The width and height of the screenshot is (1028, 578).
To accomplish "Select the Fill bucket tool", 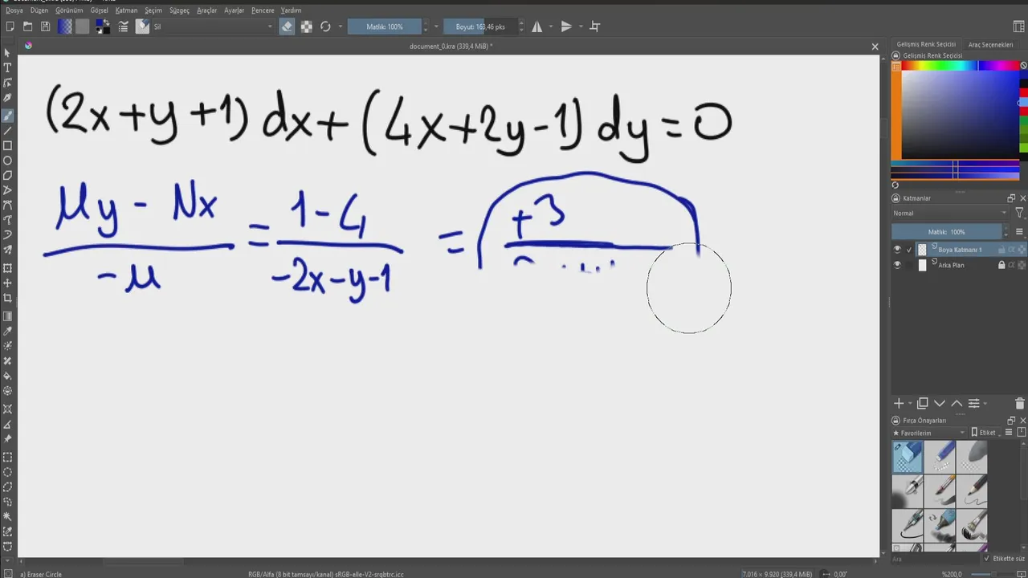I will coord(7,376).
